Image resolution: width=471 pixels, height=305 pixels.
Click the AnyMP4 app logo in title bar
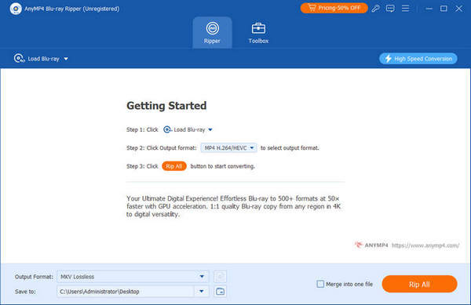pos(16,9)
